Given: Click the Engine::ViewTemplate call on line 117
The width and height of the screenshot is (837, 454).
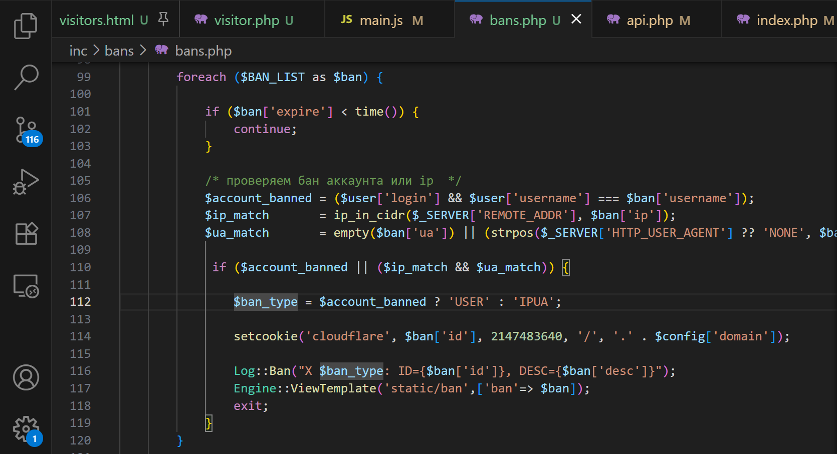Looking at the screenshot, I should [x=305, y=388].
